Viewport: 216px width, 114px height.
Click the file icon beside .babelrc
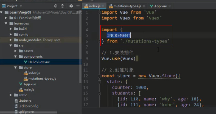coord(16,101)
